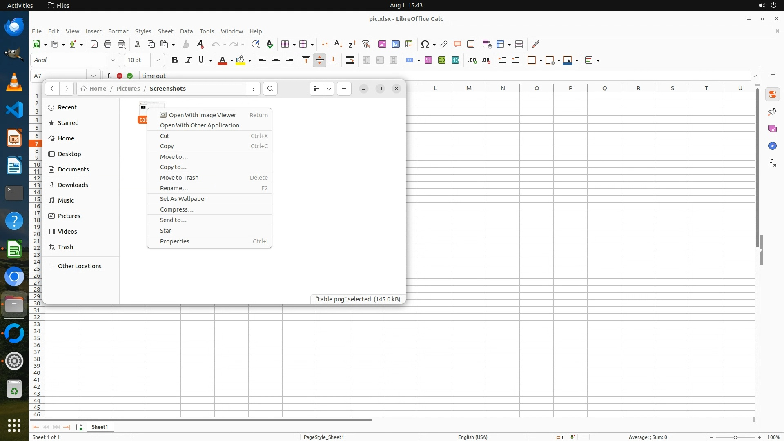Expand the font name dropdown
This screenshot has width=784, height=441.
coord(113,60)
